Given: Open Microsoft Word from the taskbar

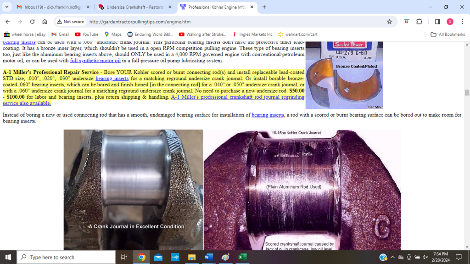Looking at the screenshot, I should click(x=209, y=257).
